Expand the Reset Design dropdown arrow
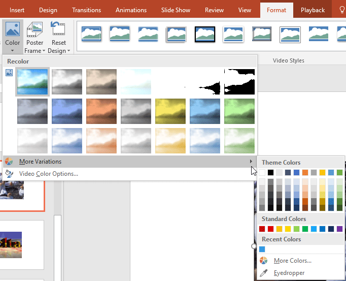 [x=68, y=51]
